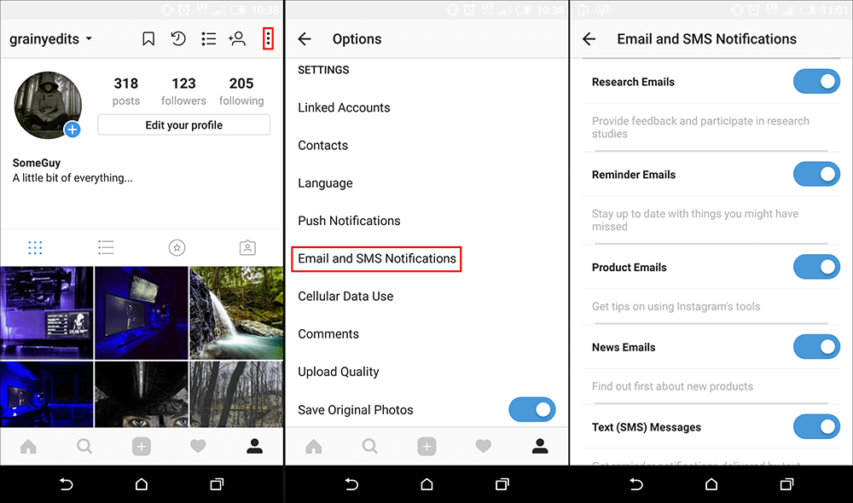
Task: Open the starred posts tab
Action: (x=177, y=248)
